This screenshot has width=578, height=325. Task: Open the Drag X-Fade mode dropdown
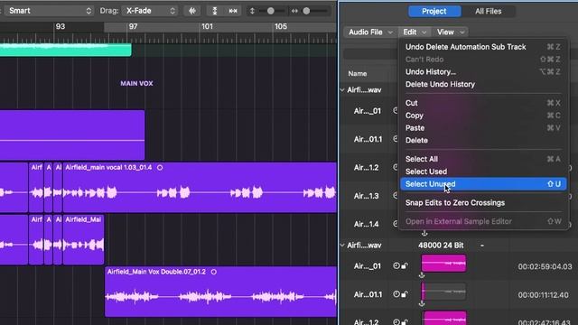point(150,11)
